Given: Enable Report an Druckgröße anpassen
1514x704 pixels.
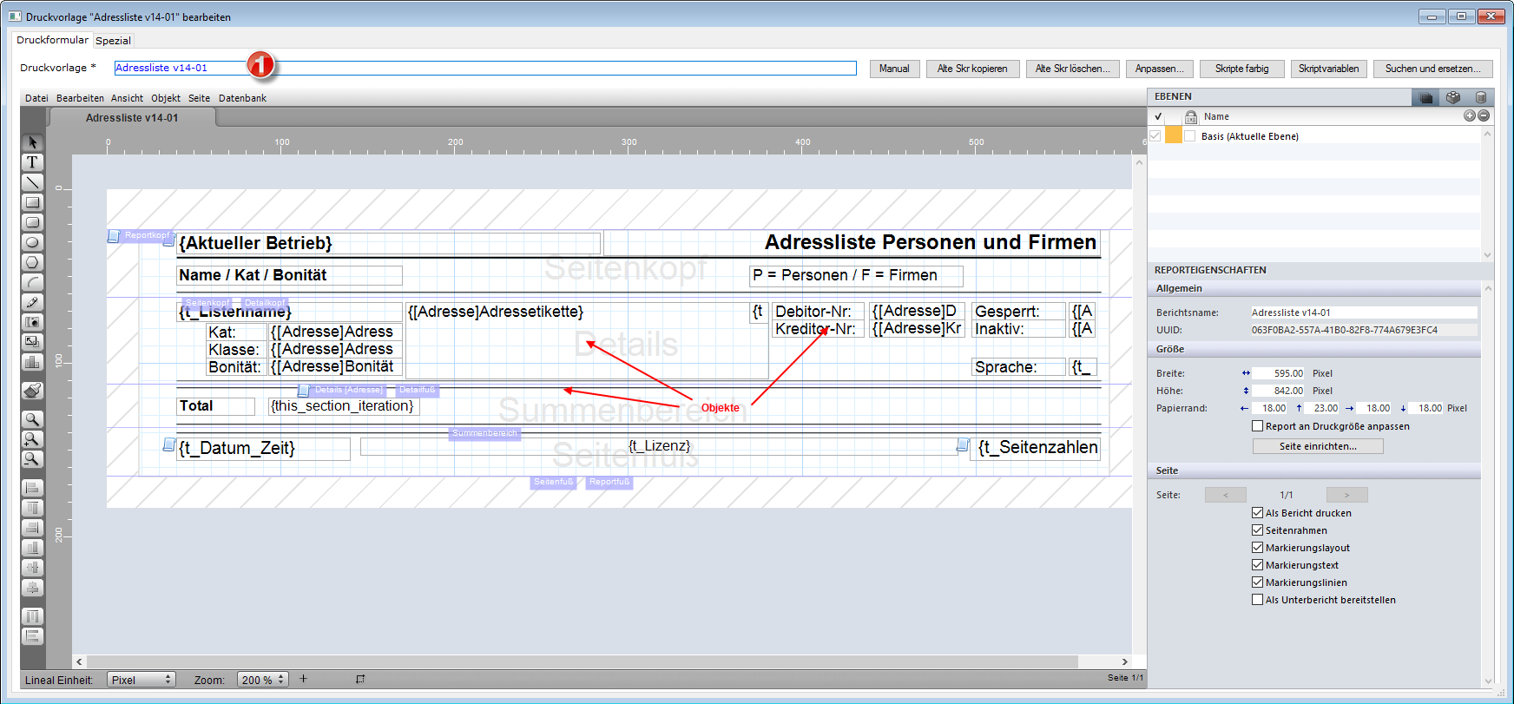Looking at the screenshot, I should click(x=1257, y=426).
